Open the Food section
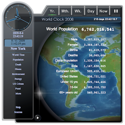The height and width of the screenshot is (125, 125). point(18,89)
